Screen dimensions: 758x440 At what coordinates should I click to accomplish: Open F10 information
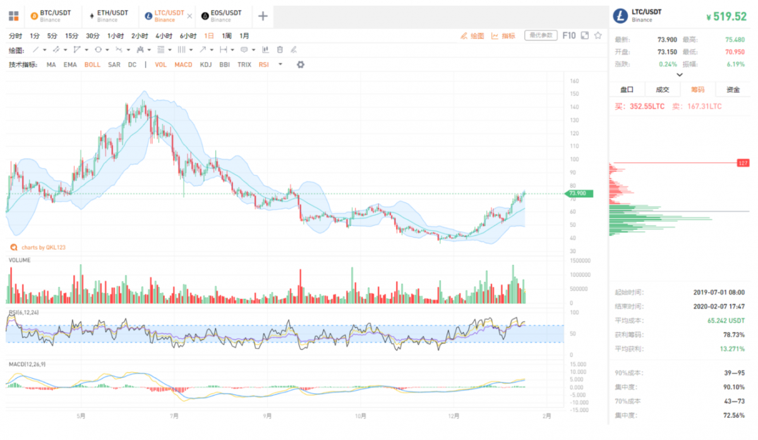pyautogui.click(x=569, y=35)
